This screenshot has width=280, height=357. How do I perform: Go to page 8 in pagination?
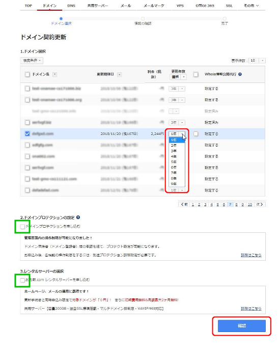[236, 204]
